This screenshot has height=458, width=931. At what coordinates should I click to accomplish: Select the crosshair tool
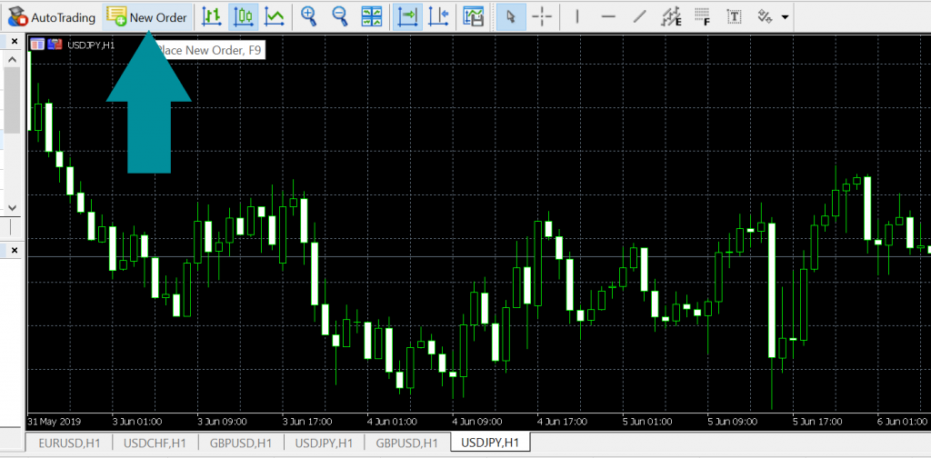pos(542,17)
